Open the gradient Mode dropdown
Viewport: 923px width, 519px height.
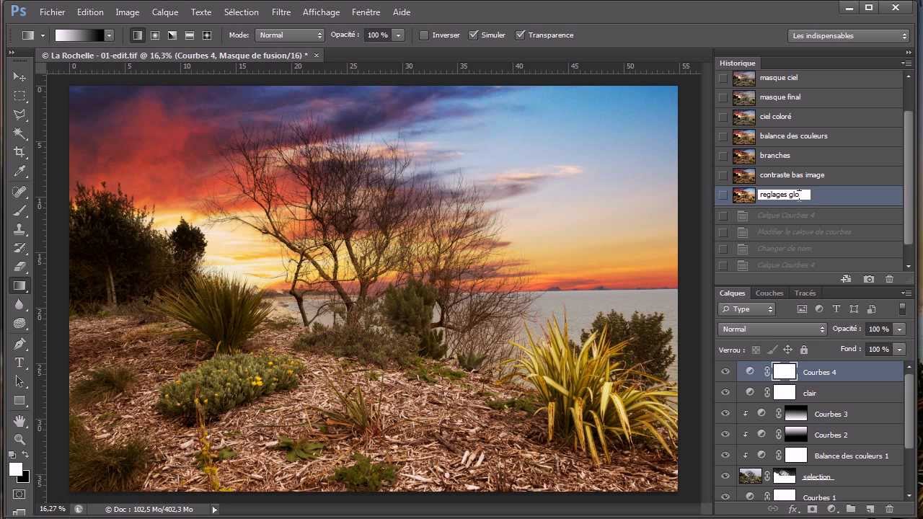tap(288, 35)
